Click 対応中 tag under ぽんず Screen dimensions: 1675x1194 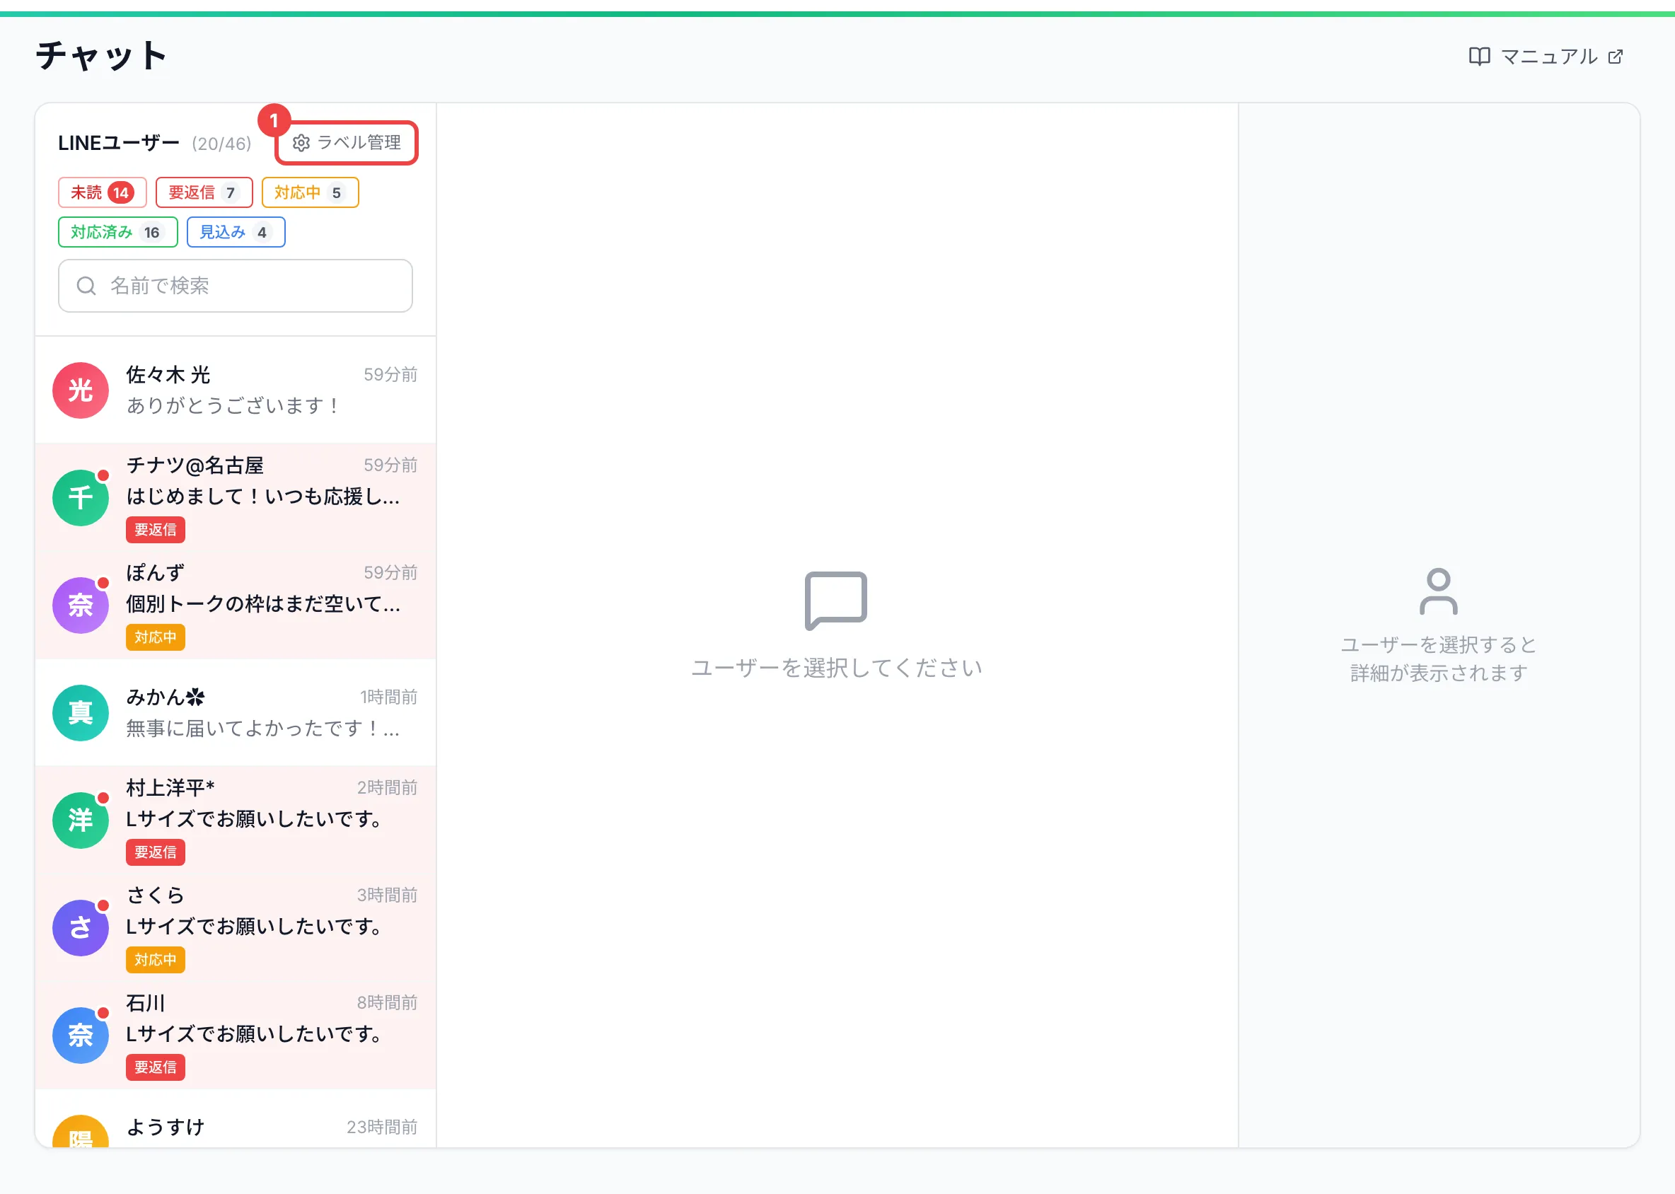(155, 637)
